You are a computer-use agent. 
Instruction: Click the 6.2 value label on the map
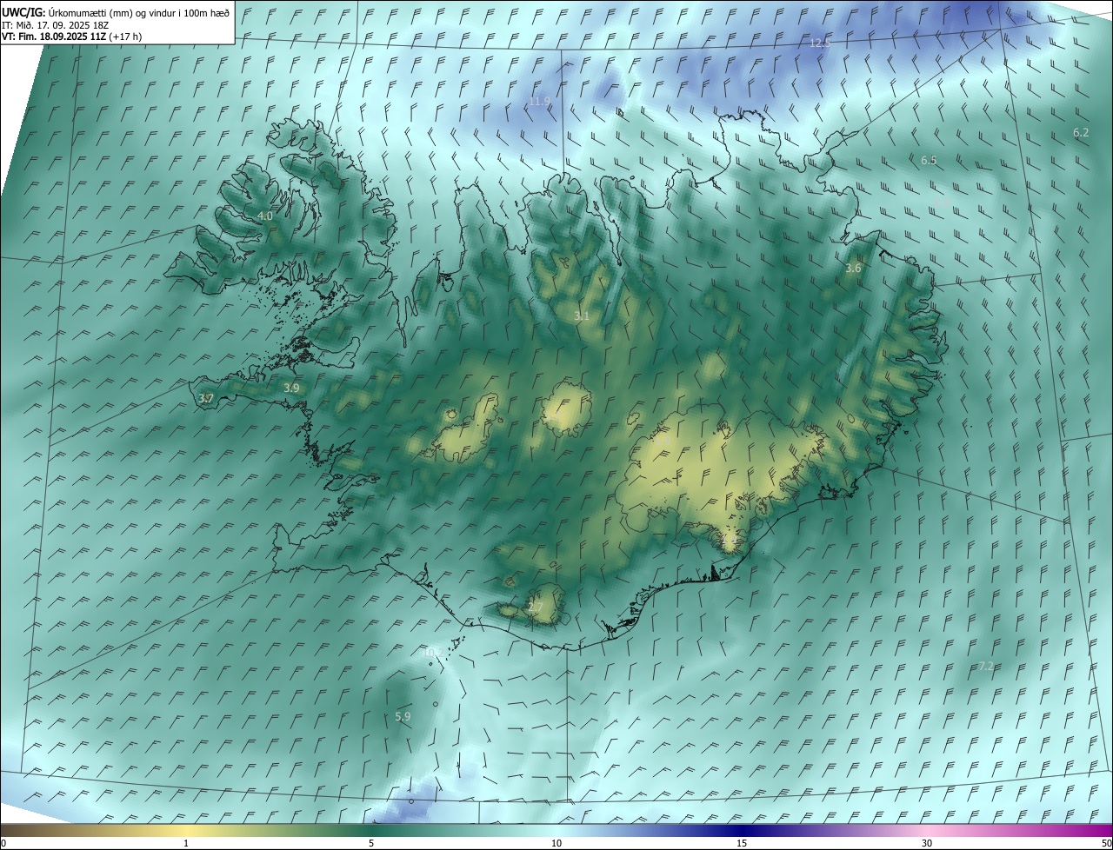pos(1081,132)
